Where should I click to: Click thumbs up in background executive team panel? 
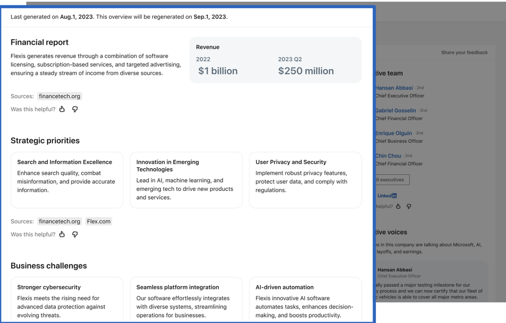(398, 206)
